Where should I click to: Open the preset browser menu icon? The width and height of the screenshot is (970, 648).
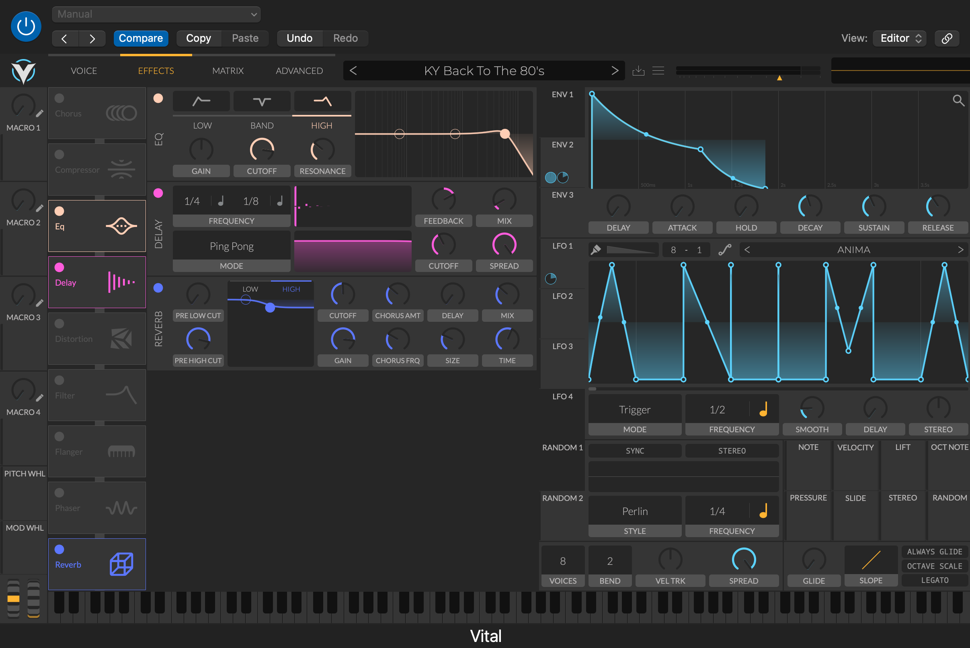658,71
